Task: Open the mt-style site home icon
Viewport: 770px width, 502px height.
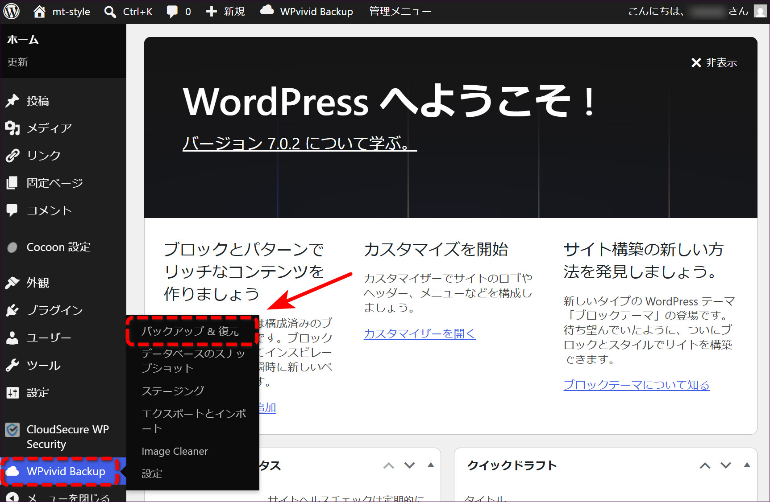Action: pyautogui.click(x=39, y=11)
